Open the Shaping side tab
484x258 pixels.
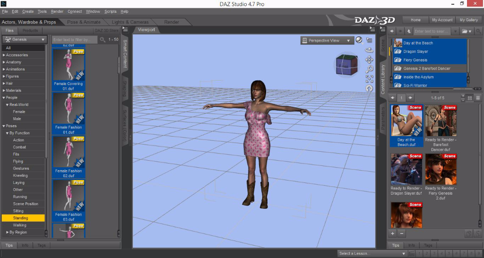click(125, 88)
